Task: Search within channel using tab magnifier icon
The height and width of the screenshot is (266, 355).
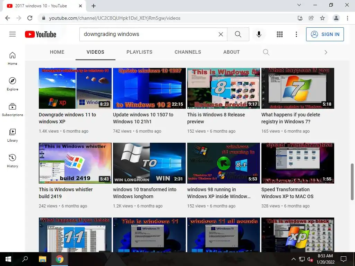Action: [x=266, y=52]
